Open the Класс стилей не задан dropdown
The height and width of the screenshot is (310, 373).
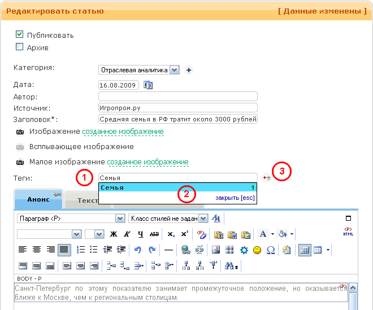click(x=203, y=218)
